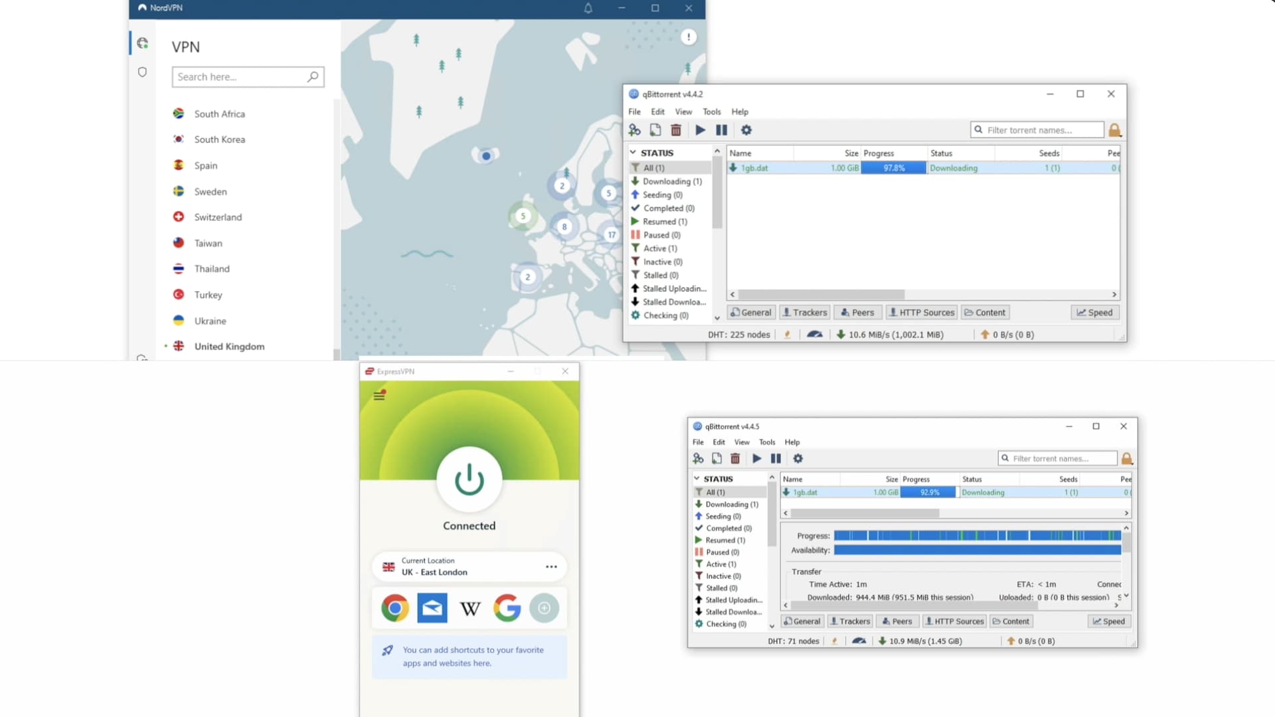Image resolution: width=1275 pixels, height=717 pixels.
Task: Open the NordVPN shield sidebar icon
Action: [x=142, y=72]
